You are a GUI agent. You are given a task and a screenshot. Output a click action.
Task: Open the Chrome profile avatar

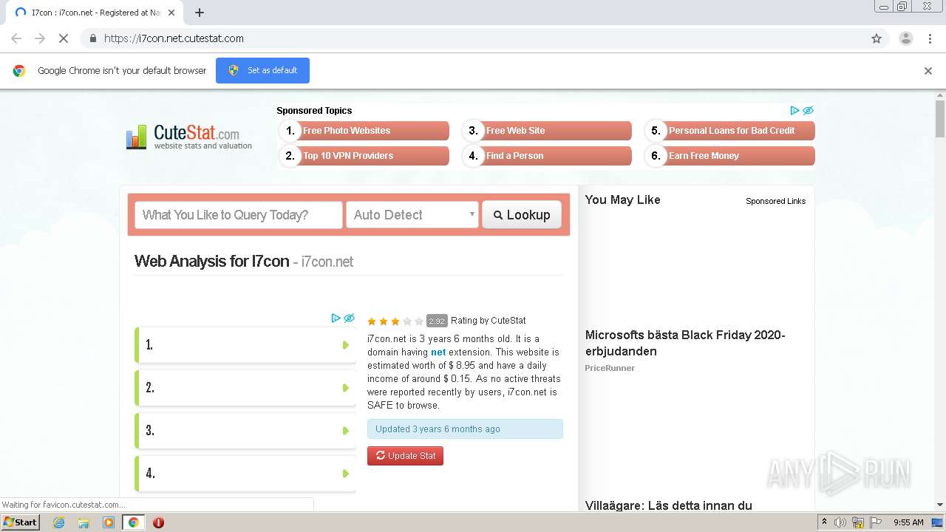pos(905,38)
